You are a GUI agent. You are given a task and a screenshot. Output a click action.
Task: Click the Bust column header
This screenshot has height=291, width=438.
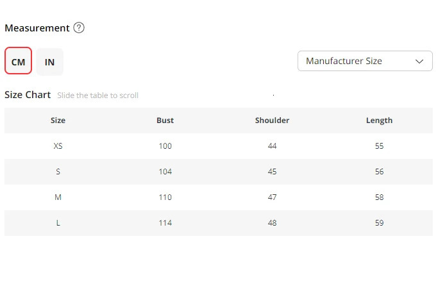pyautogui.click(x=165, y=121)
